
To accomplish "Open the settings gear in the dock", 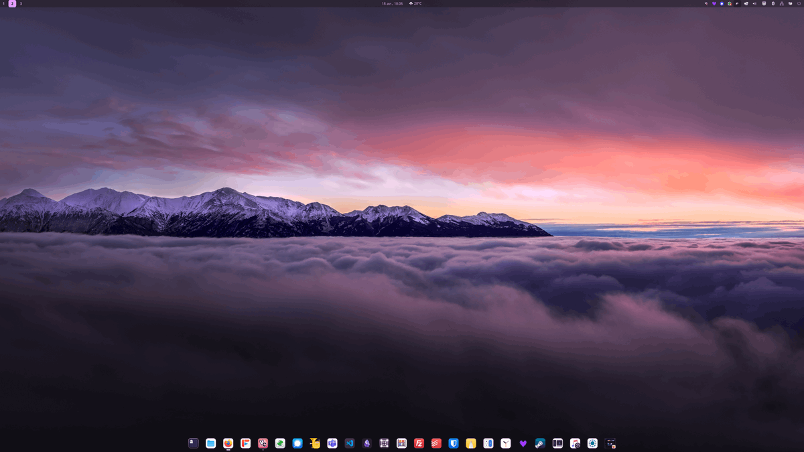I will tap(594, 443).
